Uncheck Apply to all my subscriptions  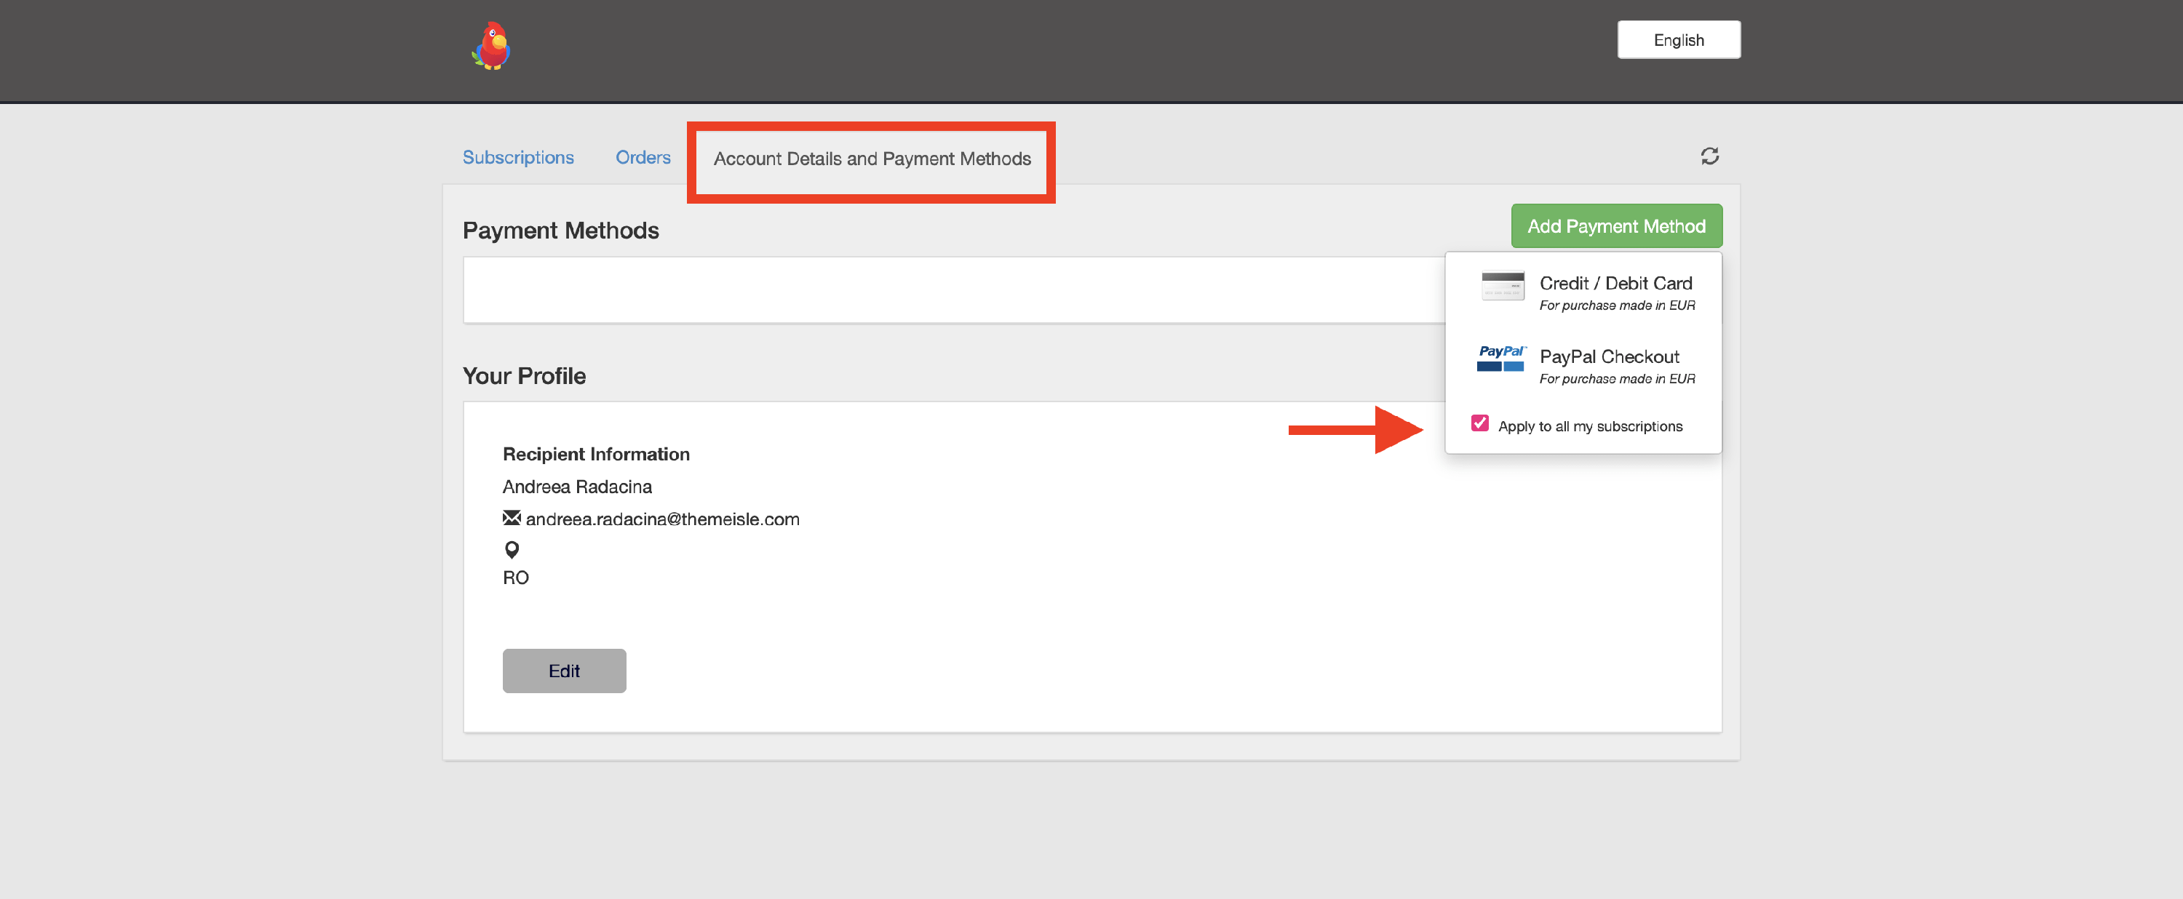[x=1479, y=423]
